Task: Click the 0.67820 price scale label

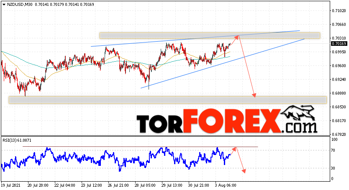Action: click(339, 134)
